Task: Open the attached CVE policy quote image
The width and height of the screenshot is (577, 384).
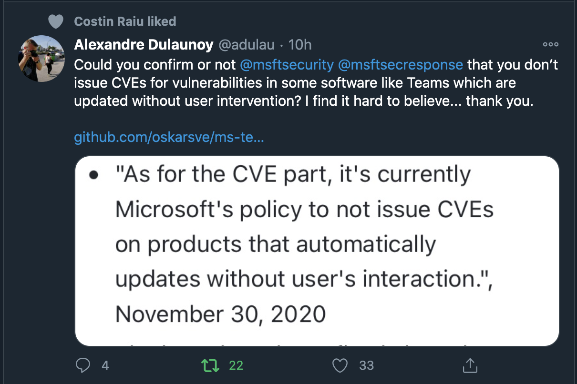Action: pyautogui.click(x=317, y=250)
